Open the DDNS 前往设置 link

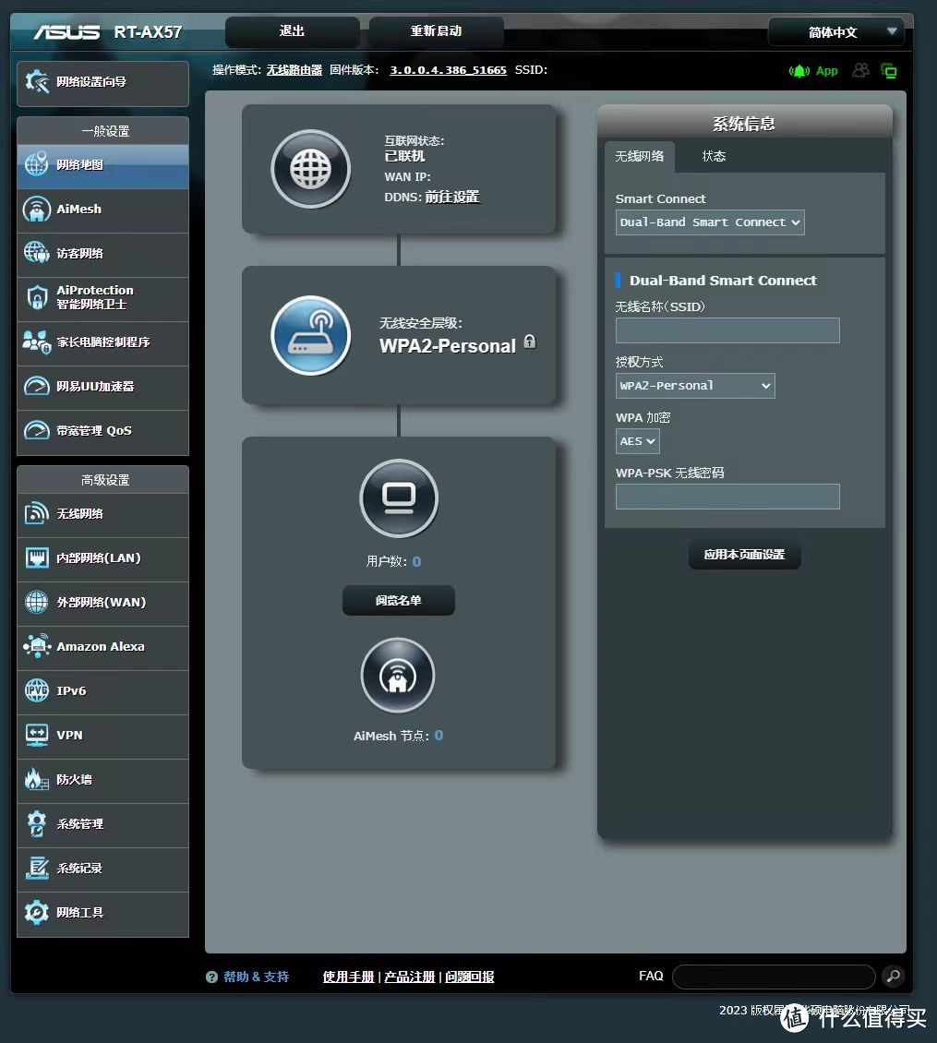coord(451,197)
